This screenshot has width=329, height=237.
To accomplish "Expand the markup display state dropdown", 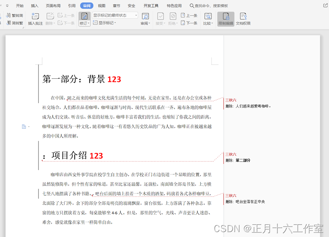I will [x=136, y=16].
